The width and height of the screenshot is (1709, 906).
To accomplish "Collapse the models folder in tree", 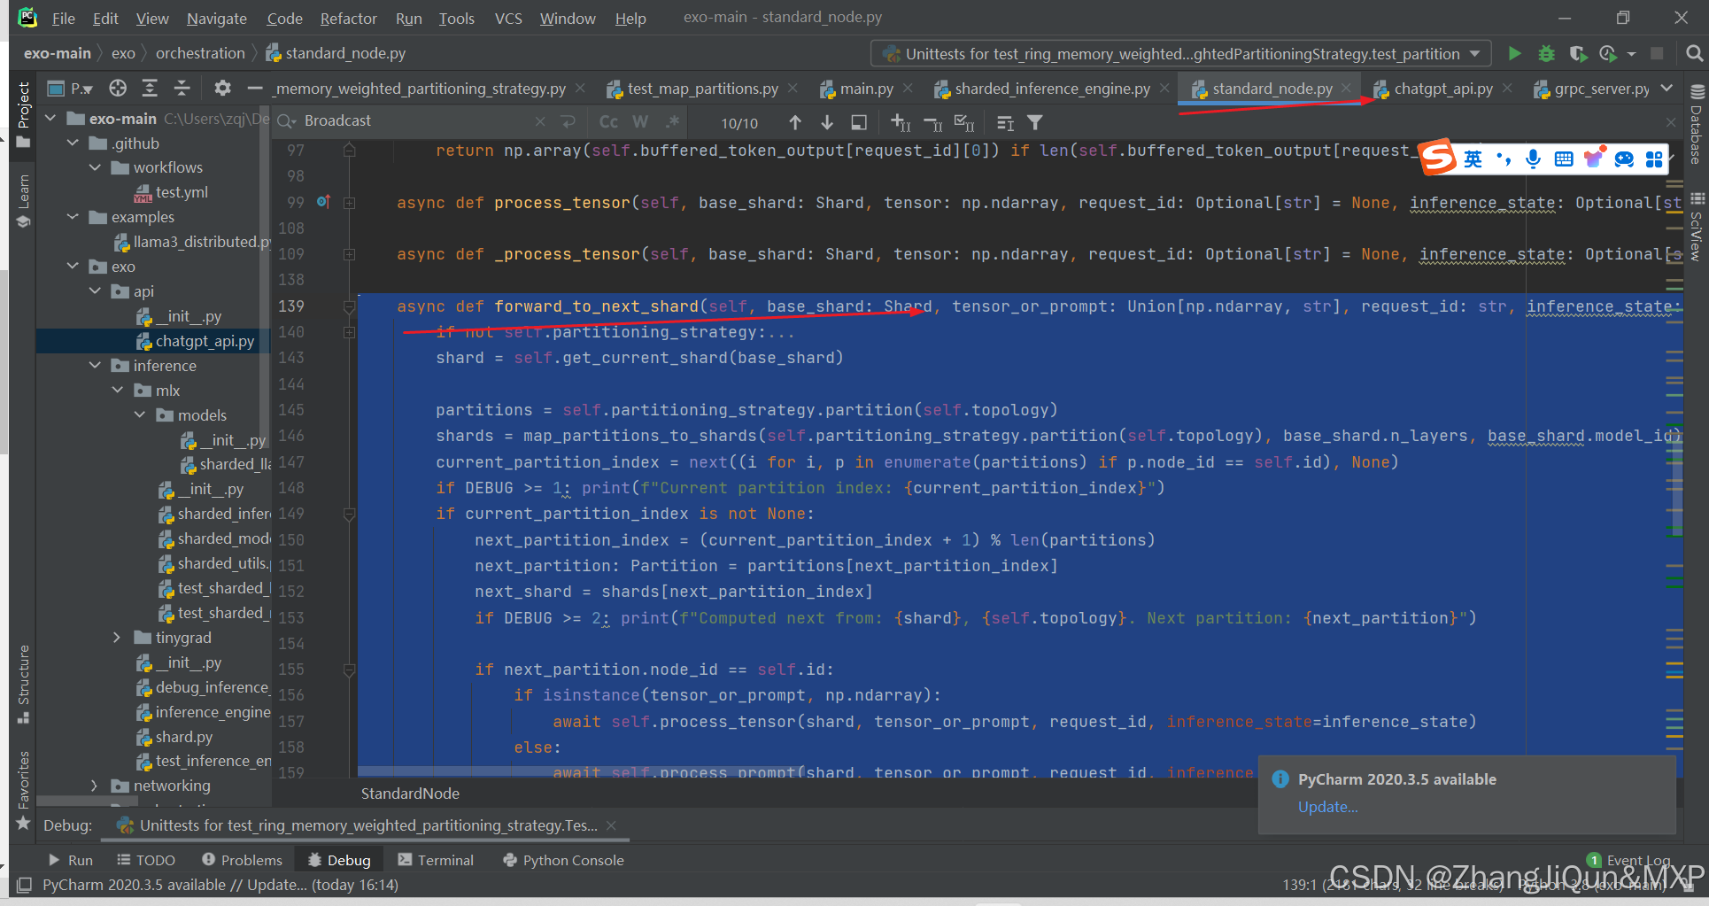I will coord(139,415).
